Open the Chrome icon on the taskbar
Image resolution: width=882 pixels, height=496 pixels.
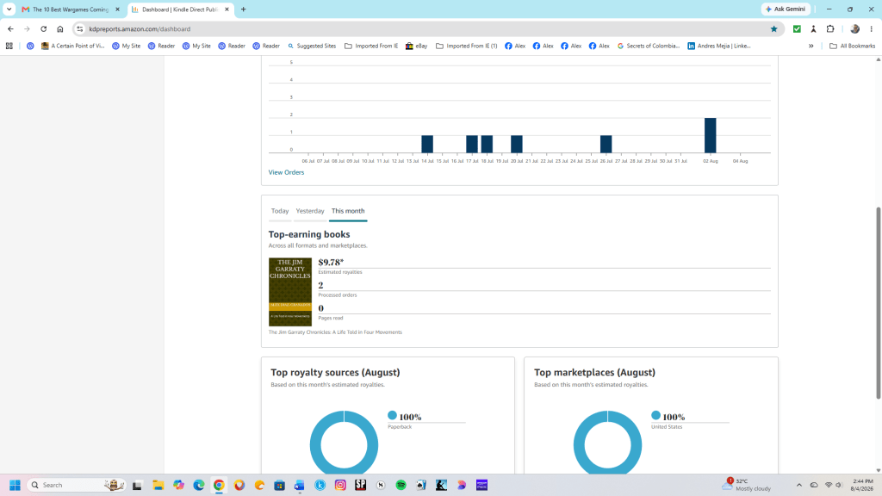(x=219, y=485)
